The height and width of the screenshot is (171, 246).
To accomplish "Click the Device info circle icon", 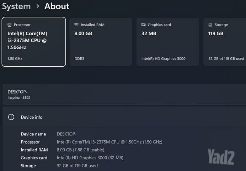I will click(x=11, y=117).
